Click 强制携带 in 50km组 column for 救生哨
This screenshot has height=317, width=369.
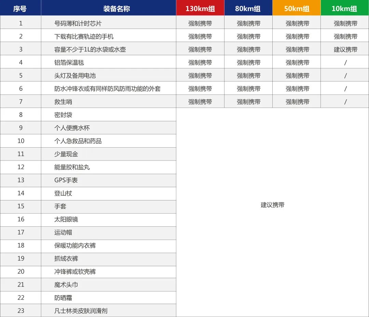coord(298,102)
